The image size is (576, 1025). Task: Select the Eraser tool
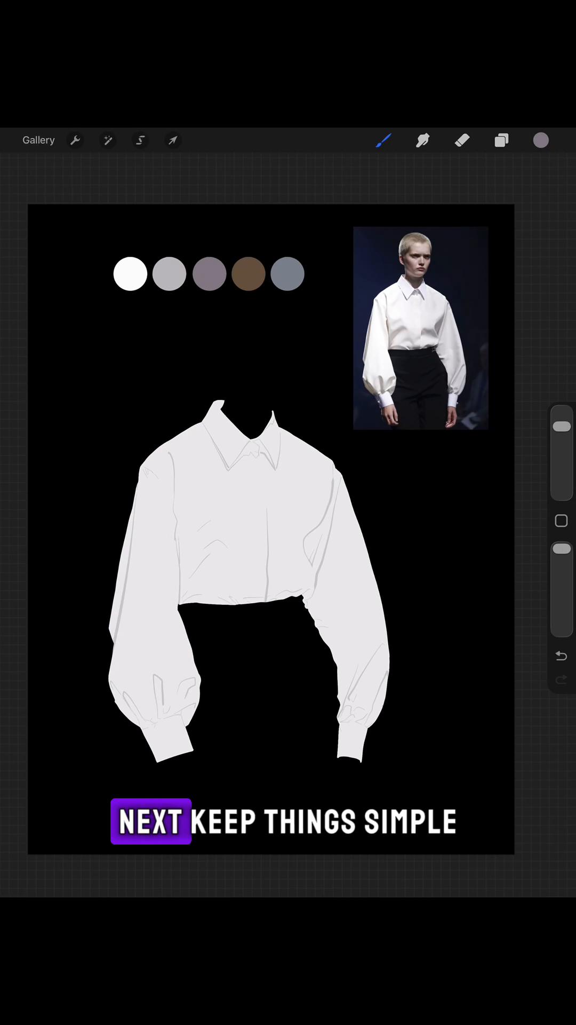[x=462, y=140]
